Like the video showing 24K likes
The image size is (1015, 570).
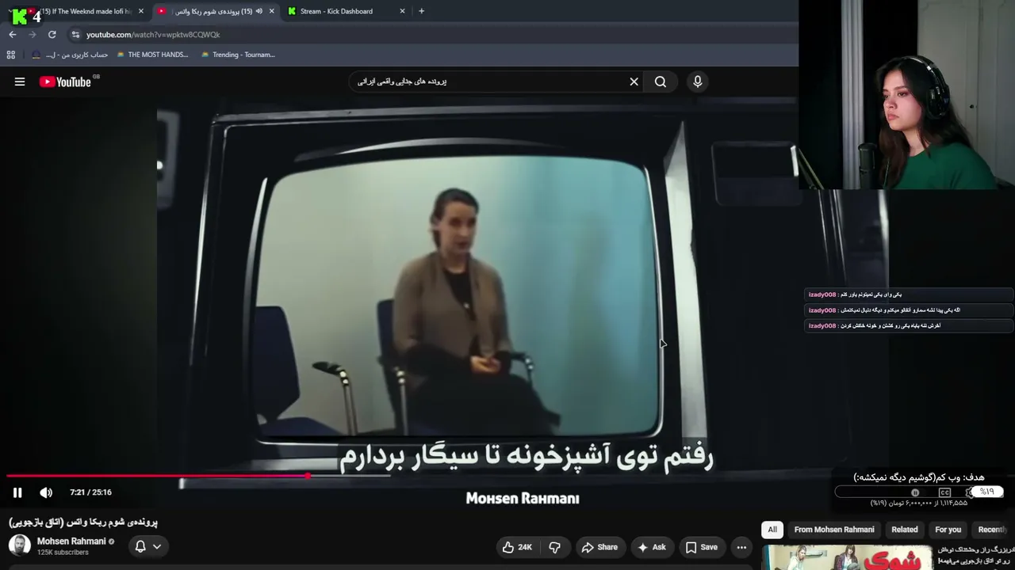tap(516, 547)
